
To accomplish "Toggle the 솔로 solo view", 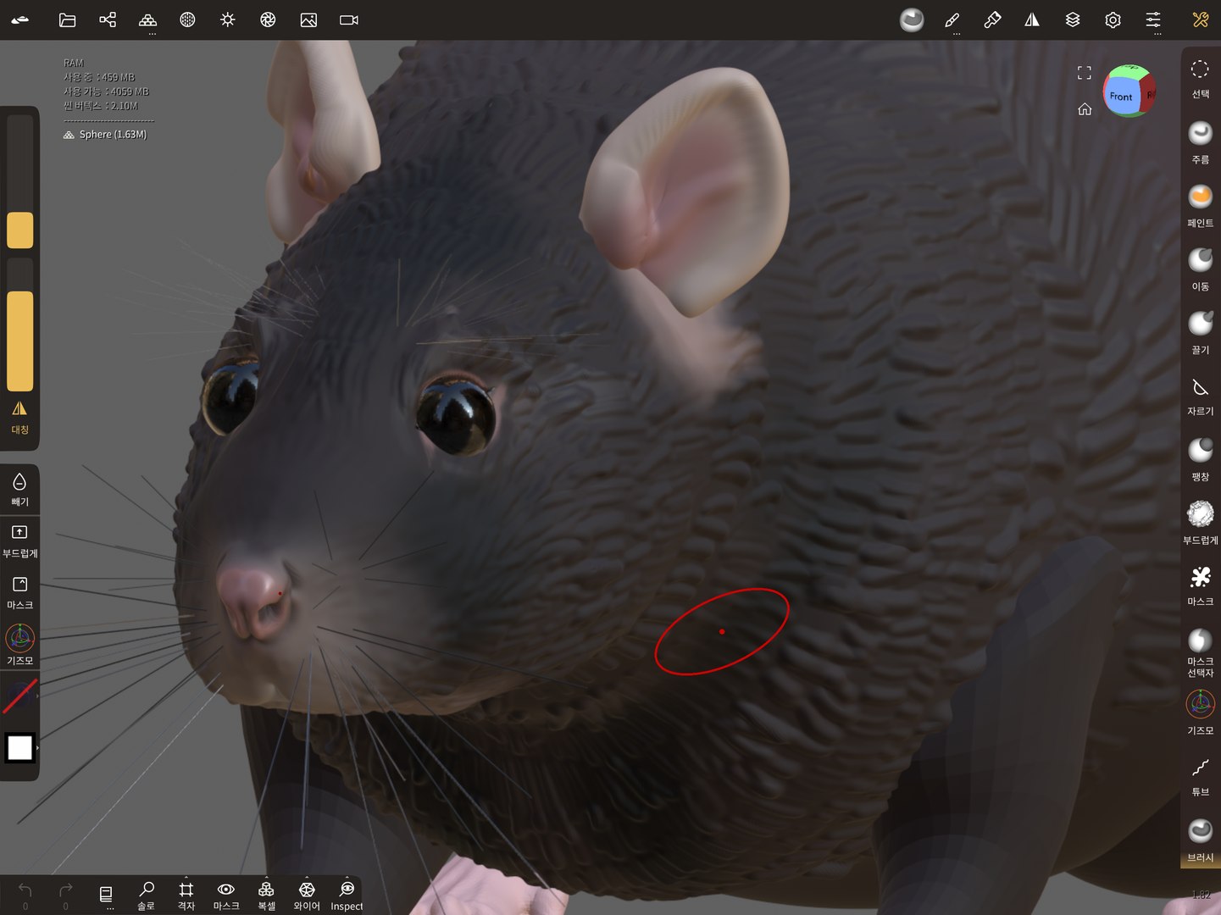I will point(146,895).
